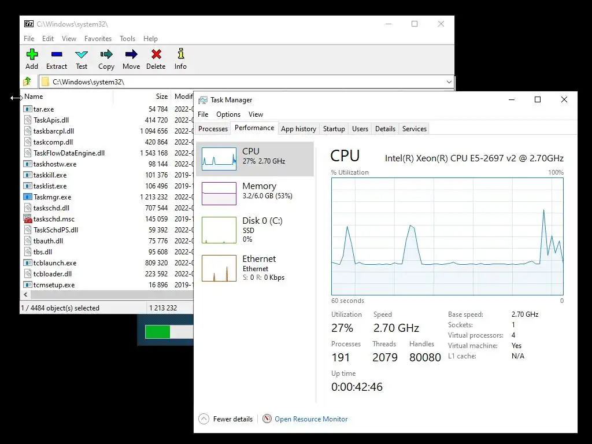Click the Test toolbar icon in 7-Zip
This screenshot has height=444, width=592.
[81, 54]
